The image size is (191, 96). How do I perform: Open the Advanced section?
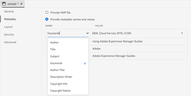coord(10,42)
